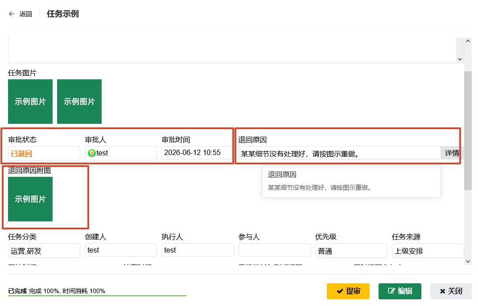
Task: Click the 审批人 label
Action: (95, 139)
